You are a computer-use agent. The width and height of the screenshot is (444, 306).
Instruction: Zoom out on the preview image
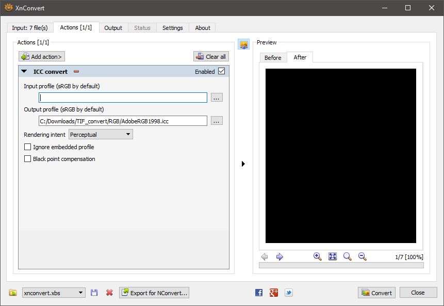coord(363,256)
